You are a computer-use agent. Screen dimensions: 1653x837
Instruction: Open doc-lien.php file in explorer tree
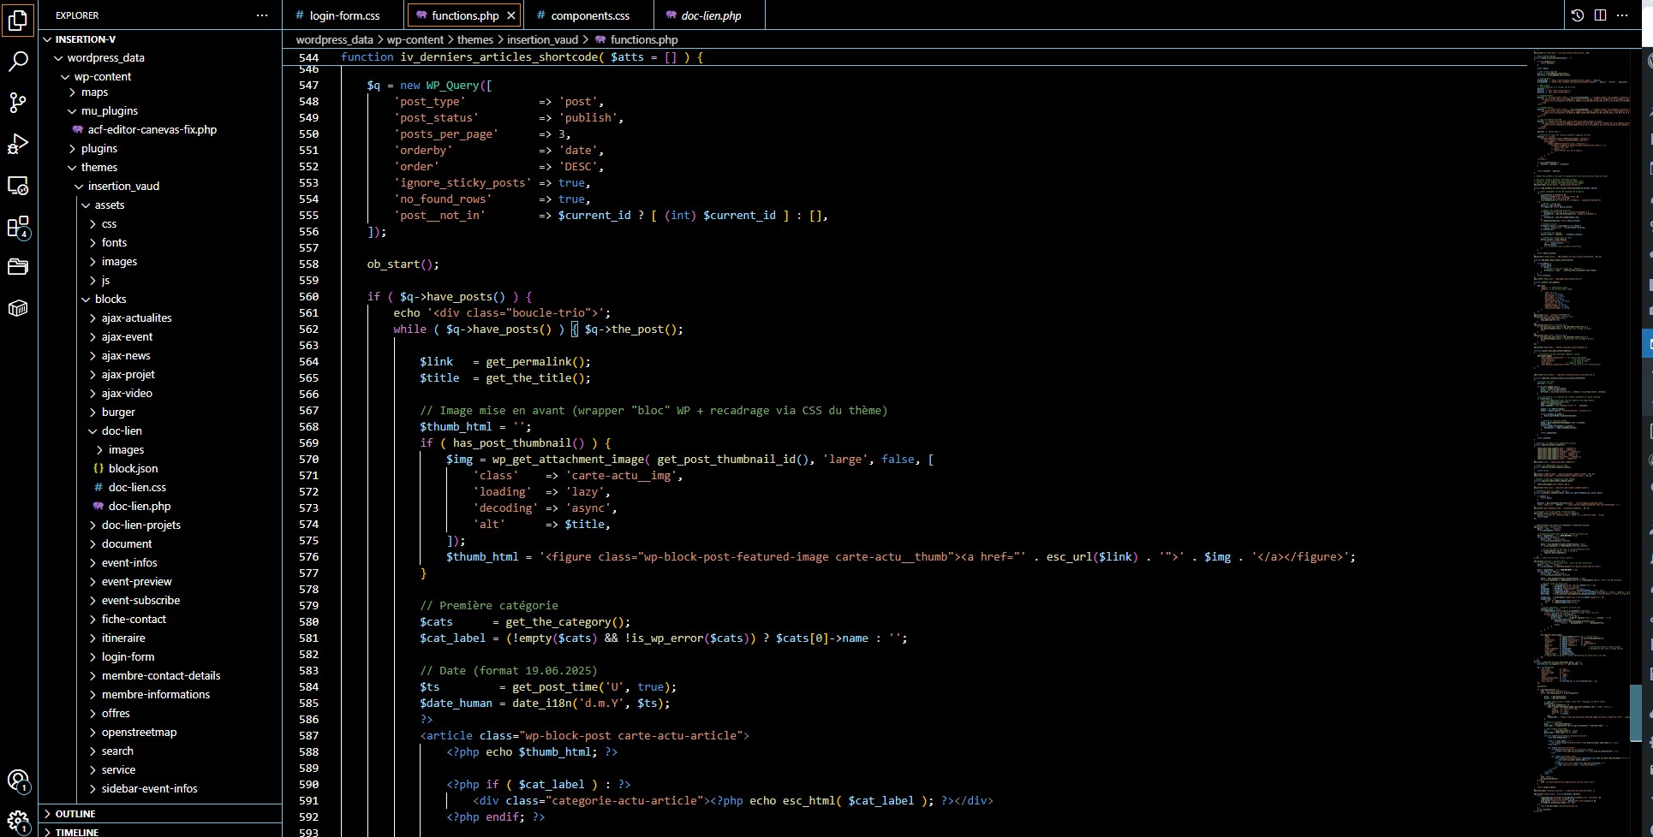coord(140,506)
